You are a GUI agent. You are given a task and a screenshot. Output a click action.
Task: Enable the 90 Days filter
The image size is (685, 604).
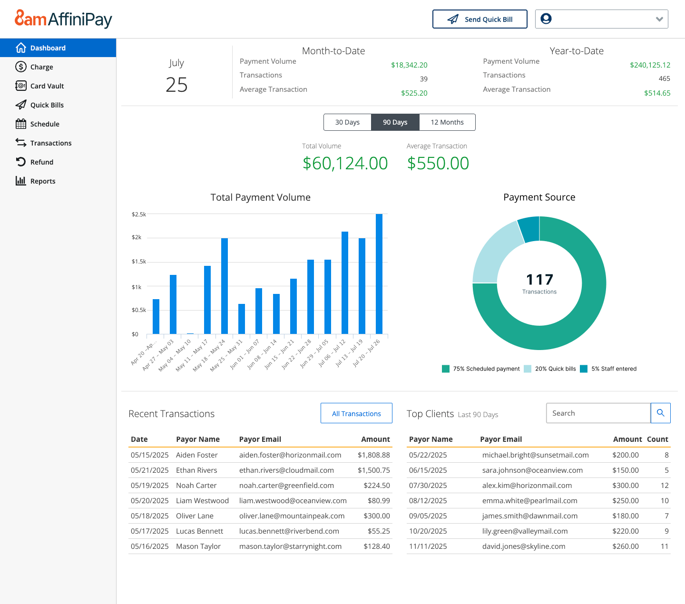395,122
